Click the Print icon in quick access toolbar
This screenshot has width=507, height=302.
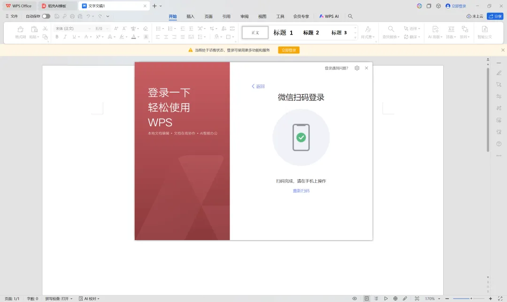72,16
